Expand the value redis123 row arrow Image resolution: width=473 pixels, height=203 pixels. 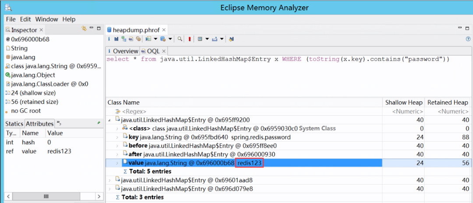pyautogui.click(x=117, y=163)
